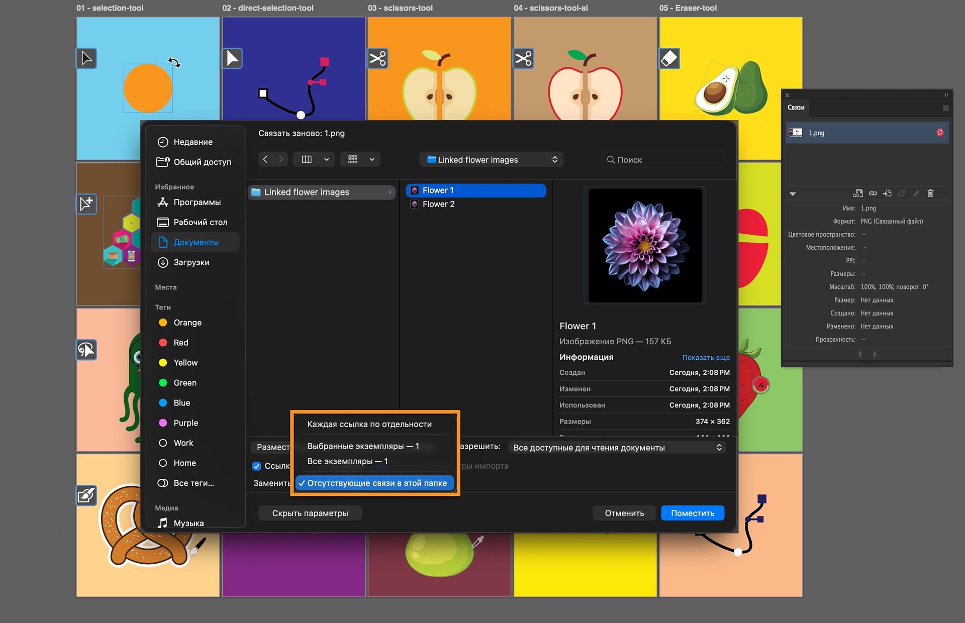Show next link with right arrow in Связи panel

(x=875, y=354)
